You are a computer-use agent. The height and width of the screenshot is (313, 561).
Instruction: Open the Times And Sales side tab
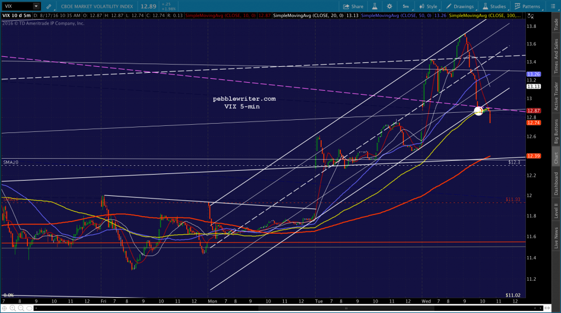tap(556, 56)
